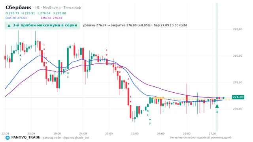This screenshot has width=253, height=142.
Task: Click the 24.09 date axis label
Action: [x=83, y=134]
